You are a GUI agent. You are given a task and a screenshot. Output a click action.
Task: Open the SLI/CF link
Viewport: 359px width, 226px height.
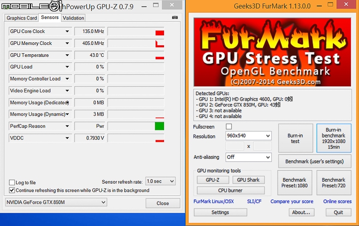tap(254, 201)
